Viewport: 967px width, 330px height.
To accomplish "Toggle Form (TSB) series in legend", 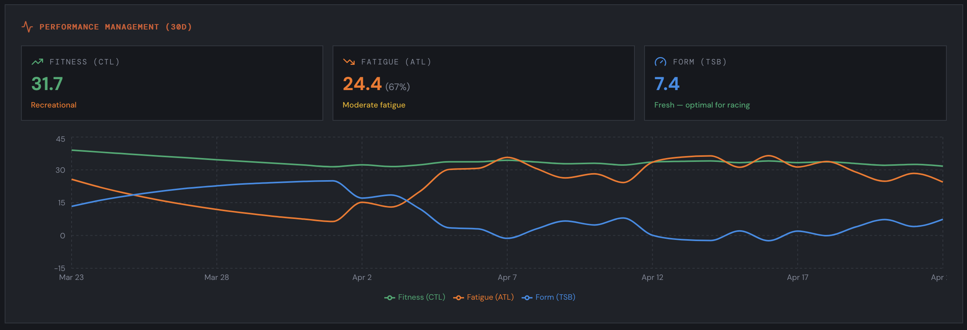I will pos(548,297).
